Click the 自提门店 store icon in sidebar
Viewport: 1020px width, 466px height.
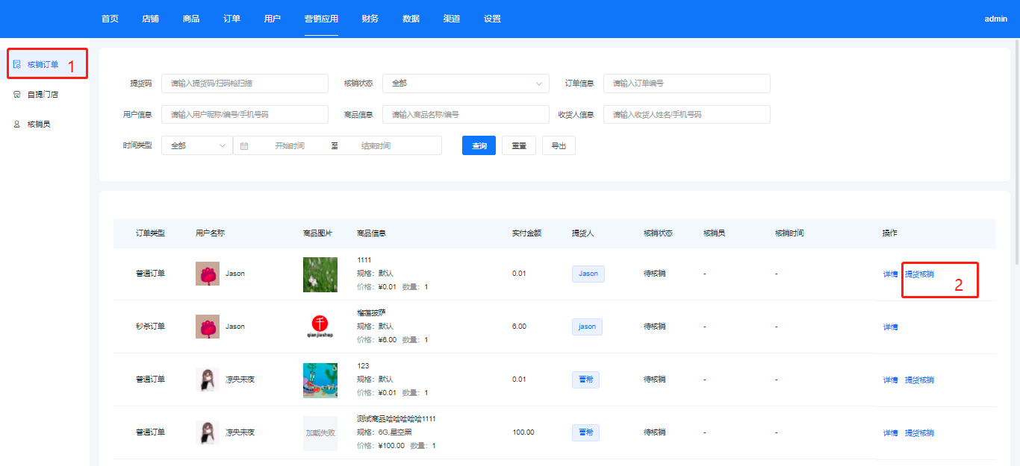(x=16, y=95)
